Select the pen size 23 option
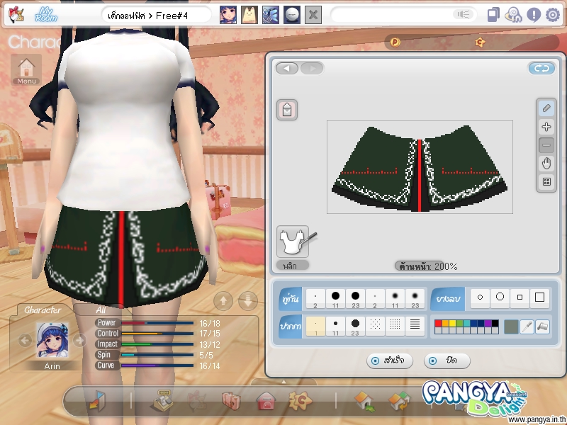This screenshot has height=425, width=567. (x=355, y=327)
